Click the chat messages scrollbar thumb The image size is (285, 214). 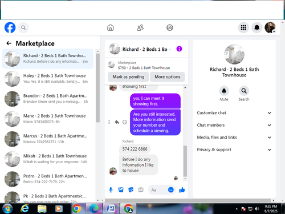[185, 161]
